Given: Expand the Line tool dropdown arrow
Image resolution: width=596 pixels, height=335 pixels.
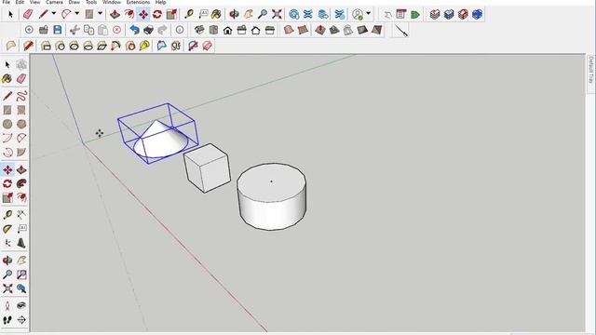Looking at the screenshot, I should click(x=54, y=14).
